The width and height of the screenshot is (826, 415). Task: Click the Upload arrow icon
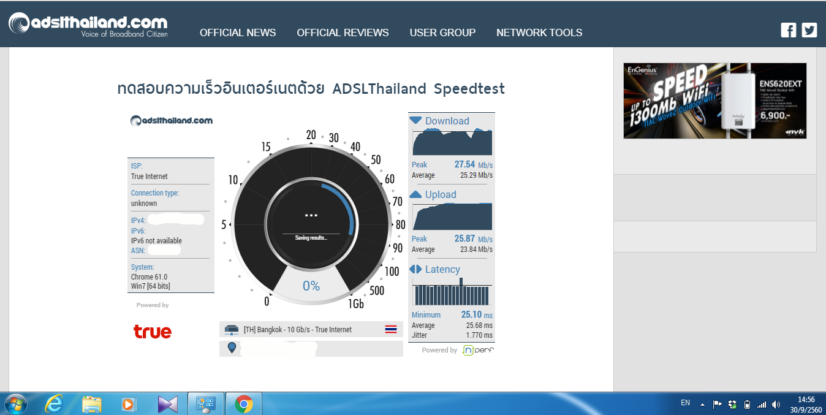[x=415, y=194]
